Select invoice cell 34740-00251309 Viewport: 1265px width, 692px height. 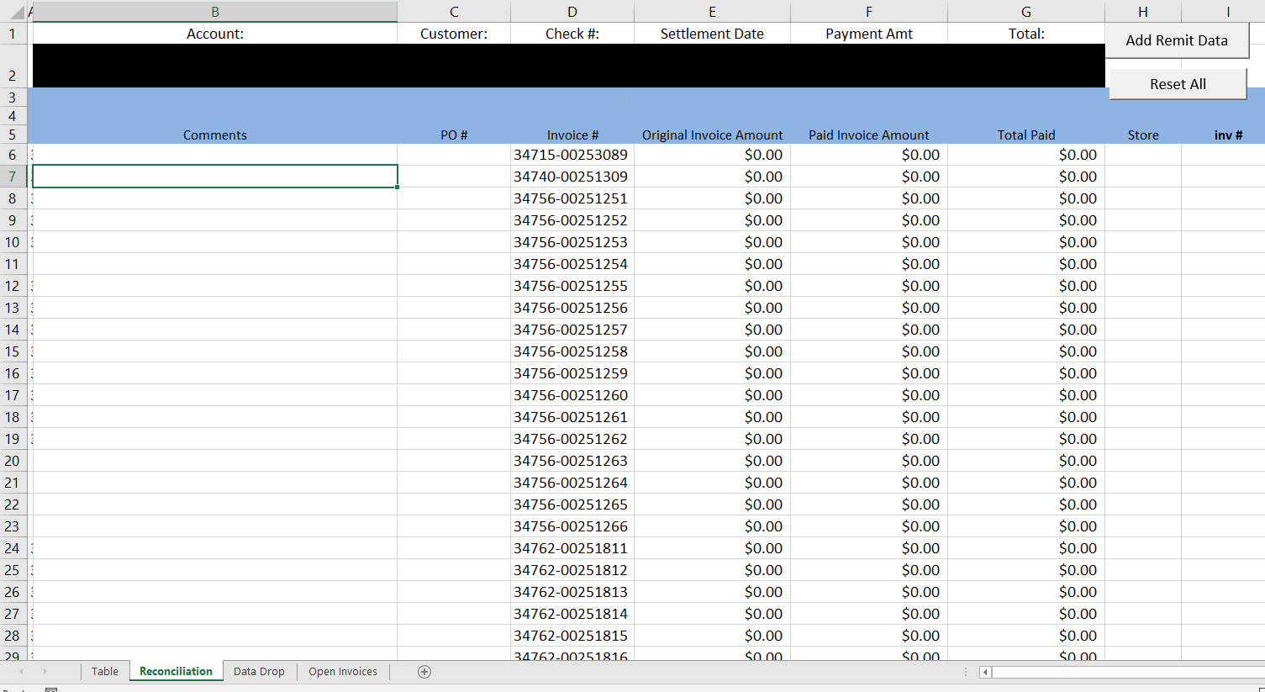(572, 177)
